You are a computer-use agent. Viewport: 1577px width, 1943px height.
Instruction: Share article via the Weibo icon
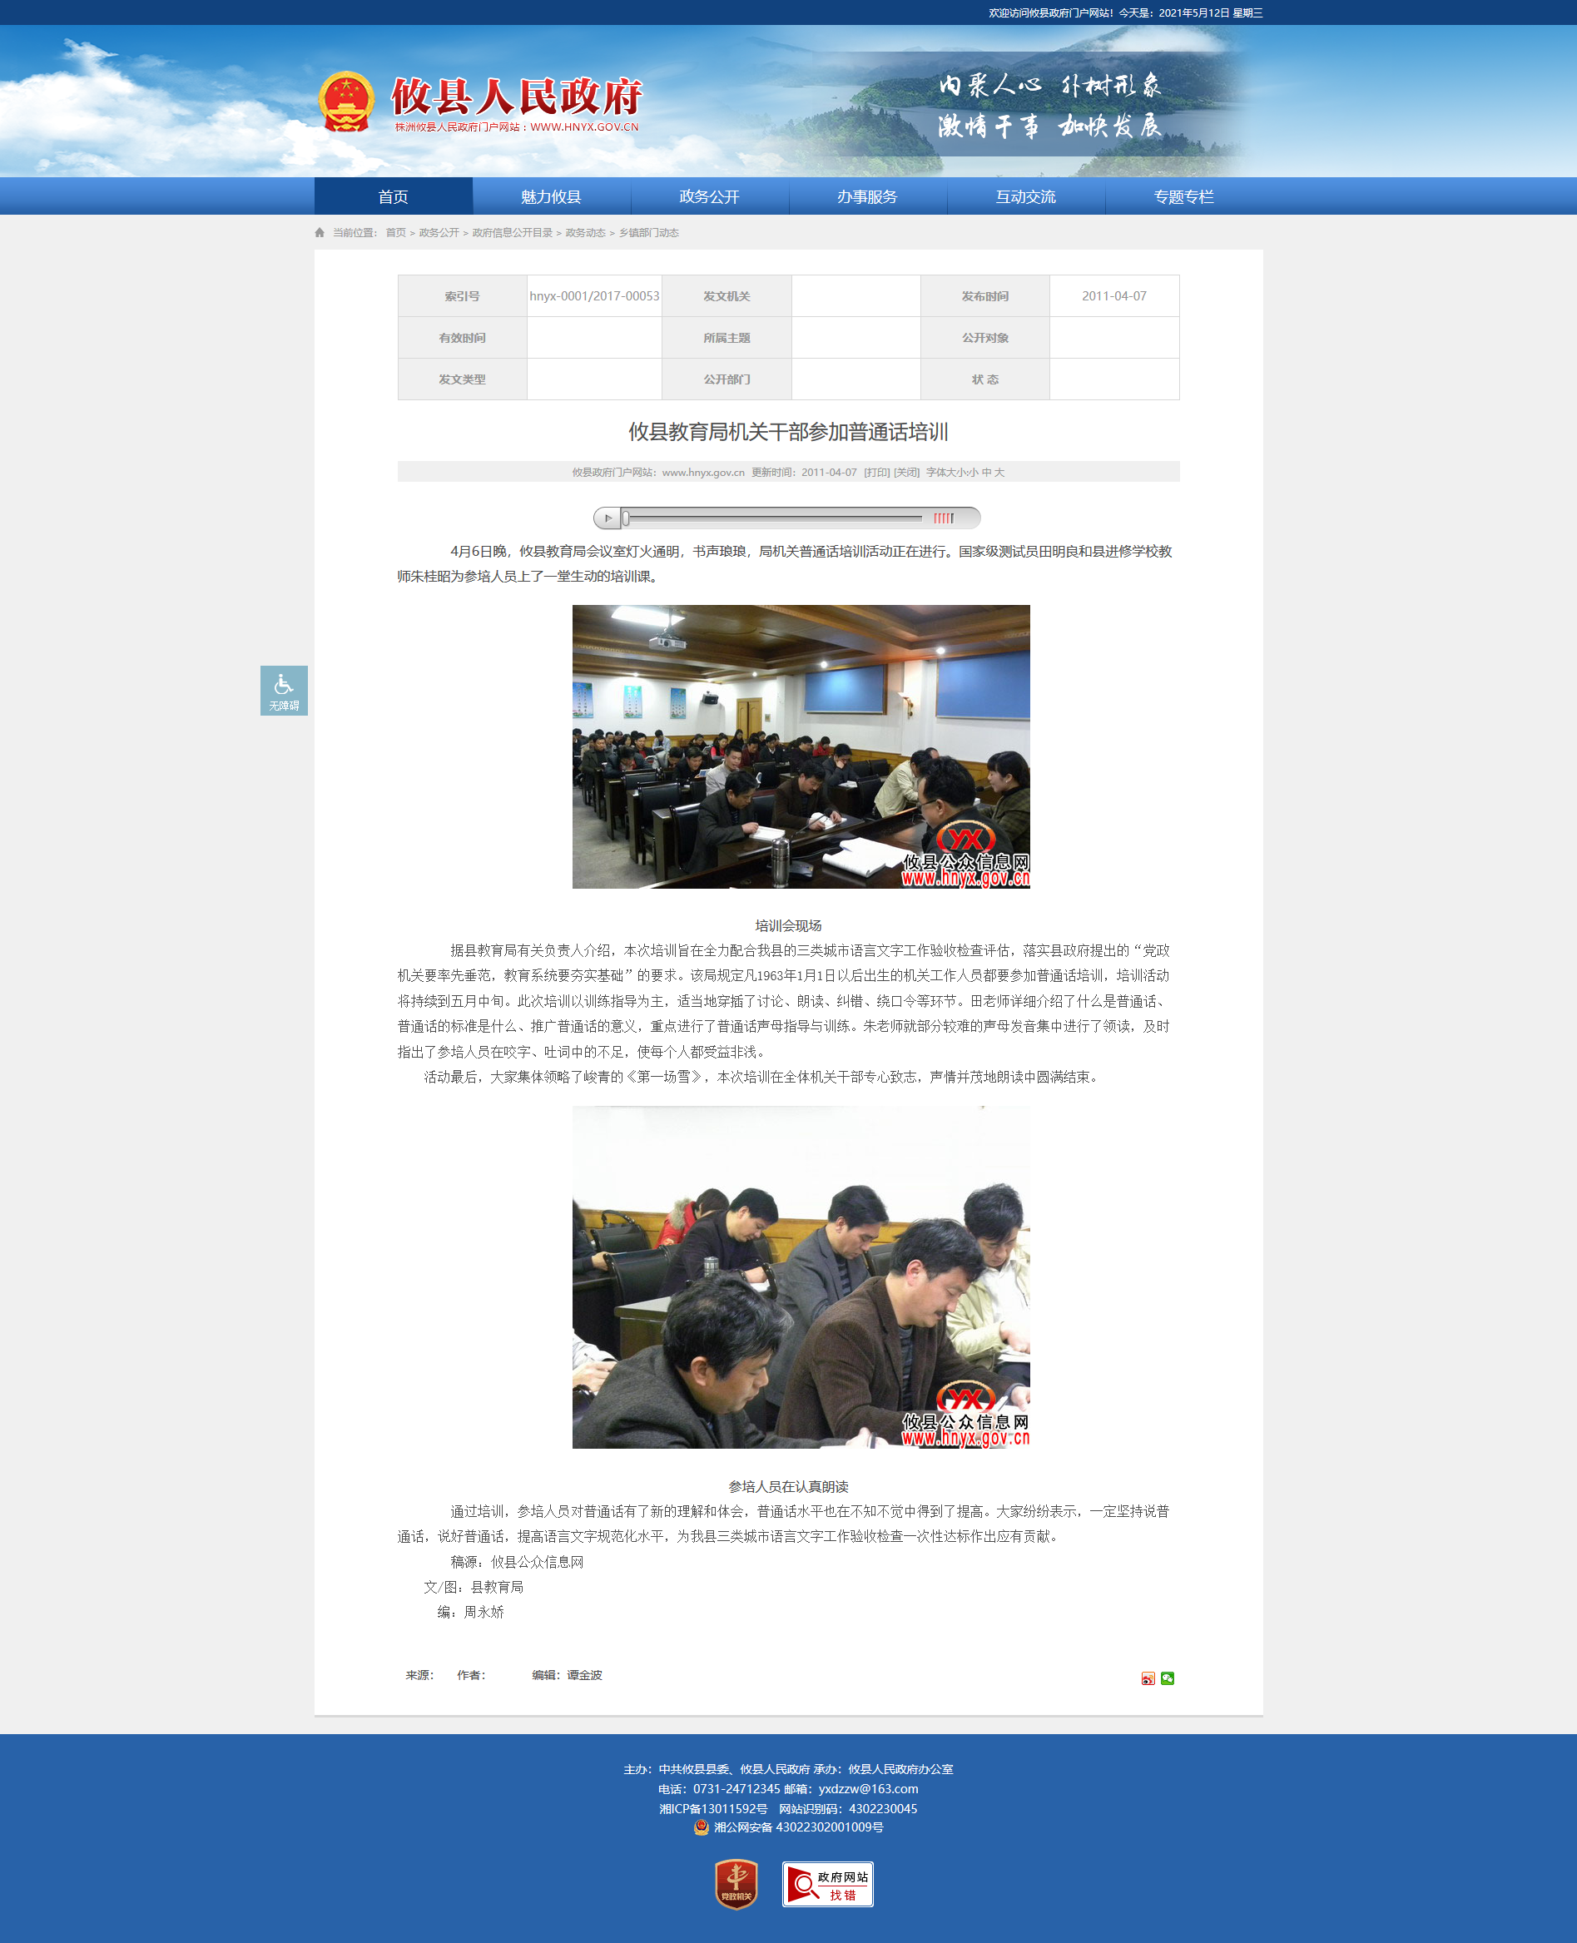tap(1148, 1678)
